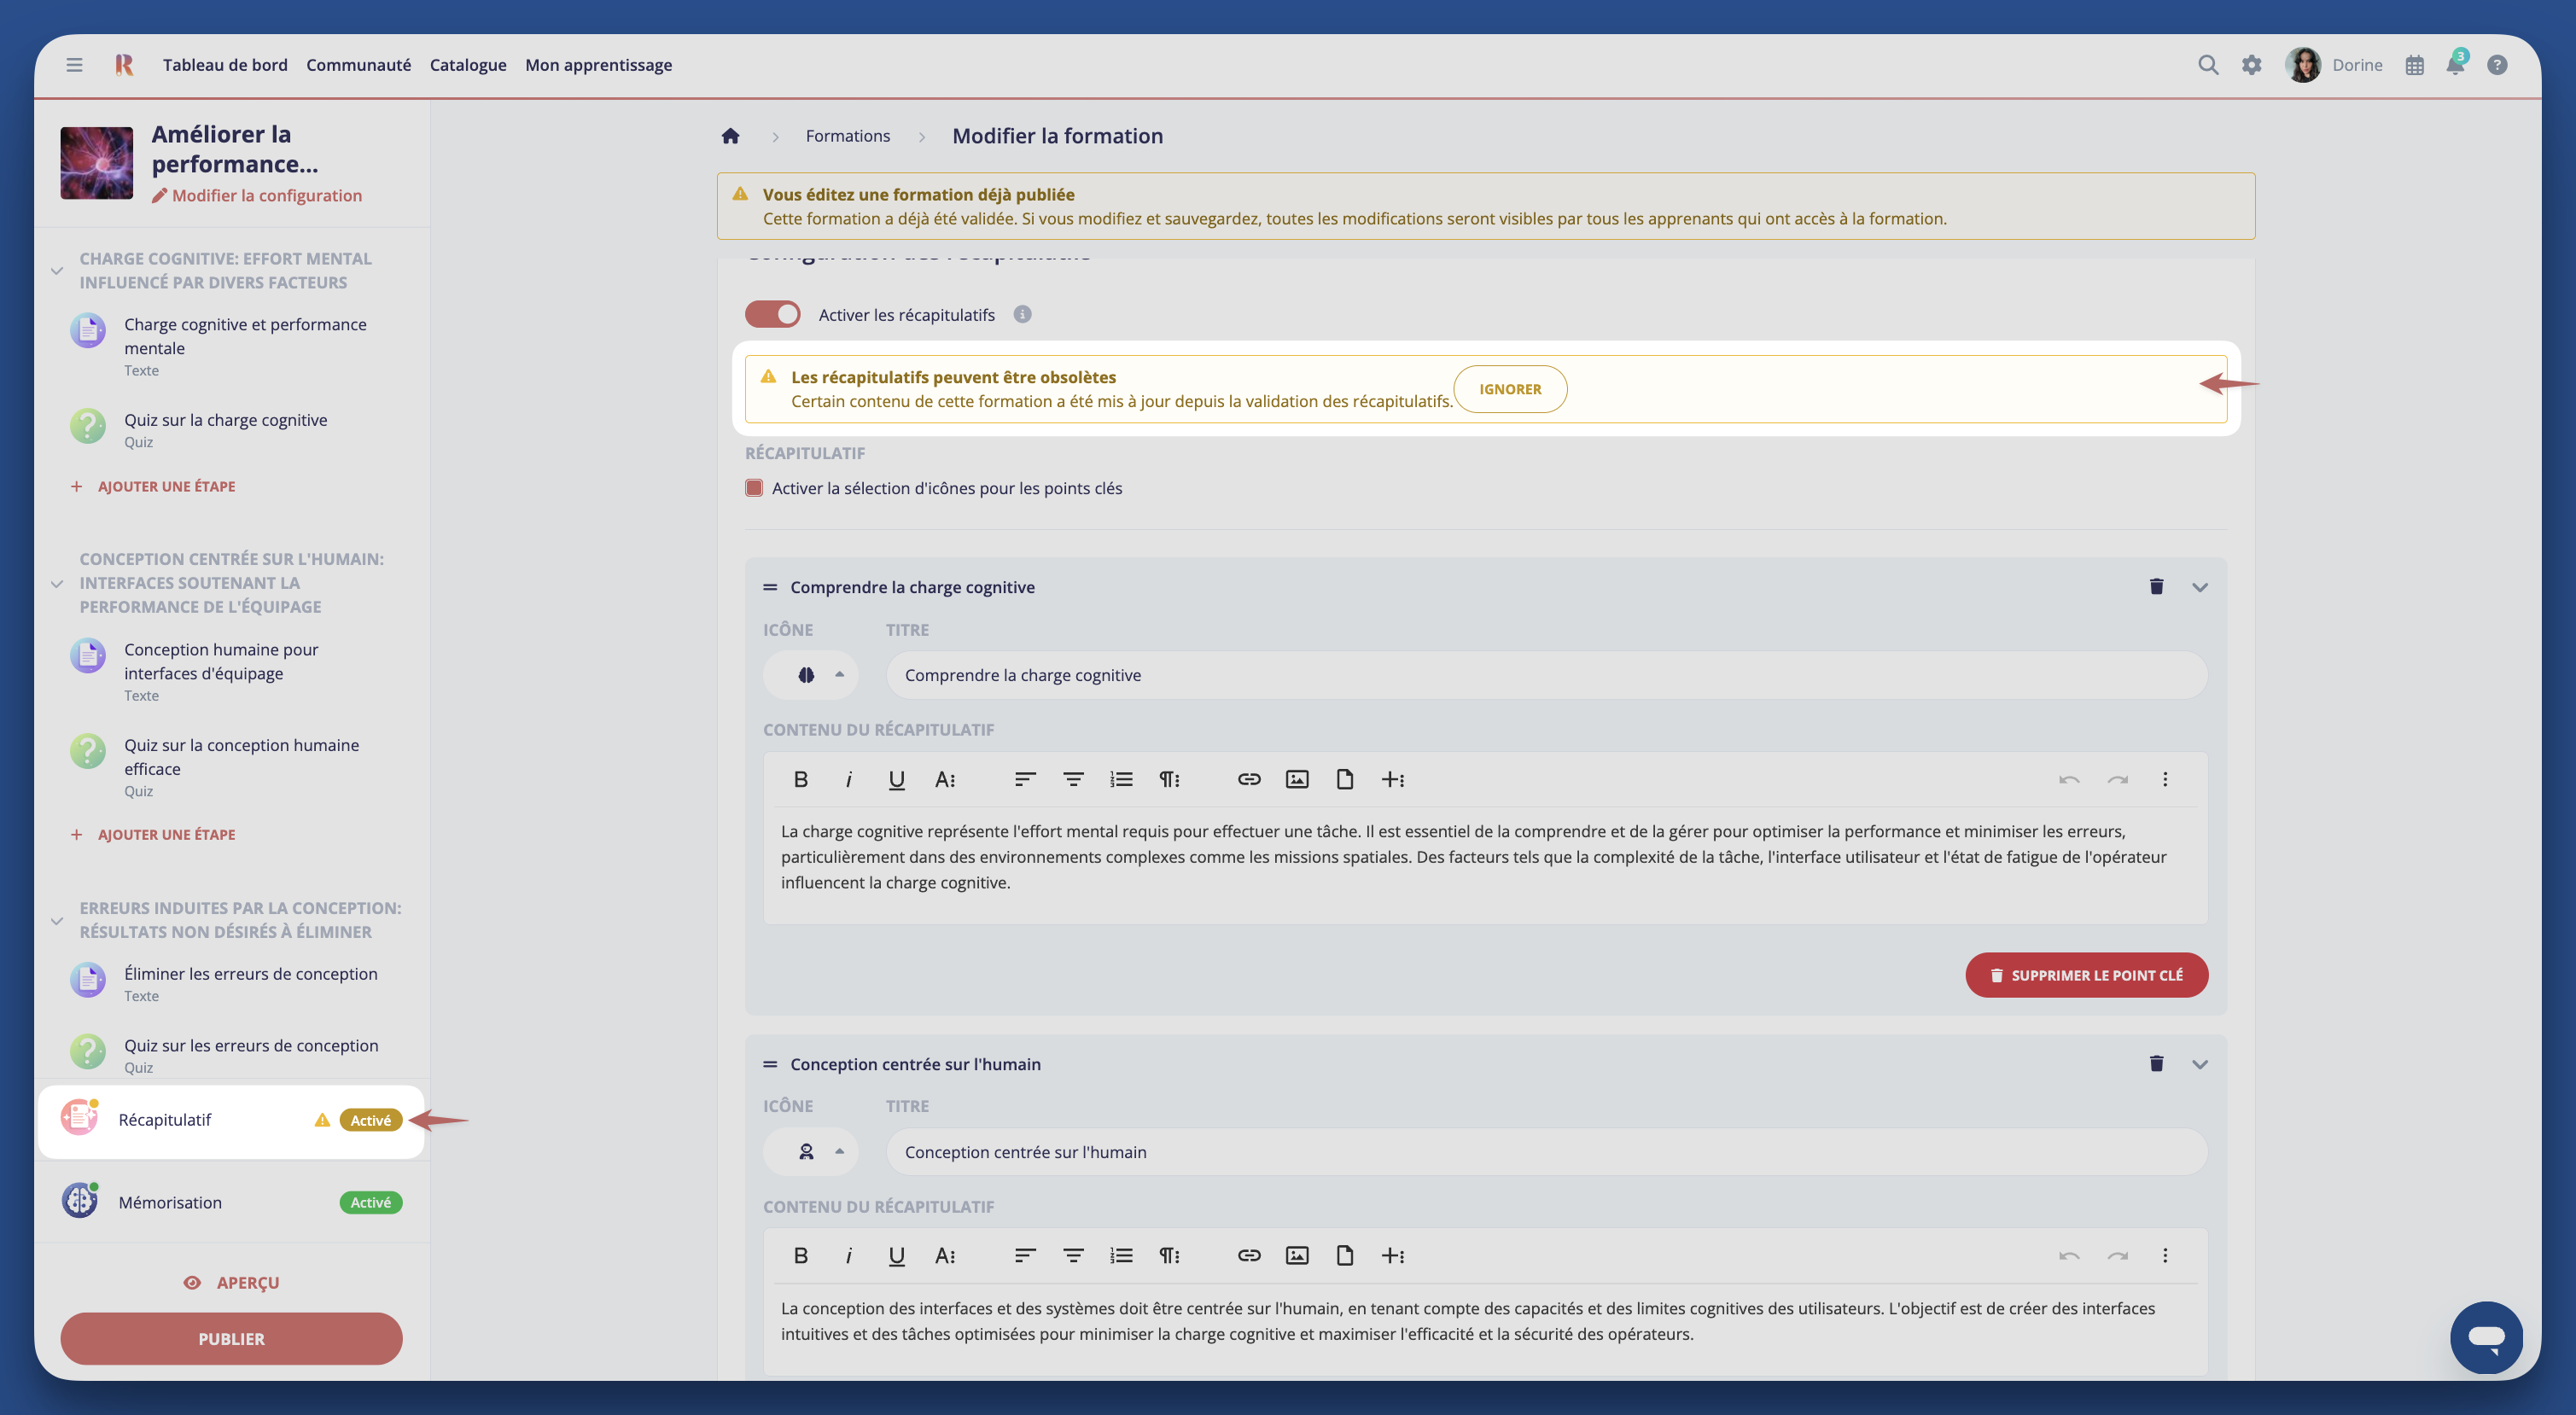This screenshot has width=2576, height=1415.
Task: Open the chat support bubble
Action: point(2485,1337)
